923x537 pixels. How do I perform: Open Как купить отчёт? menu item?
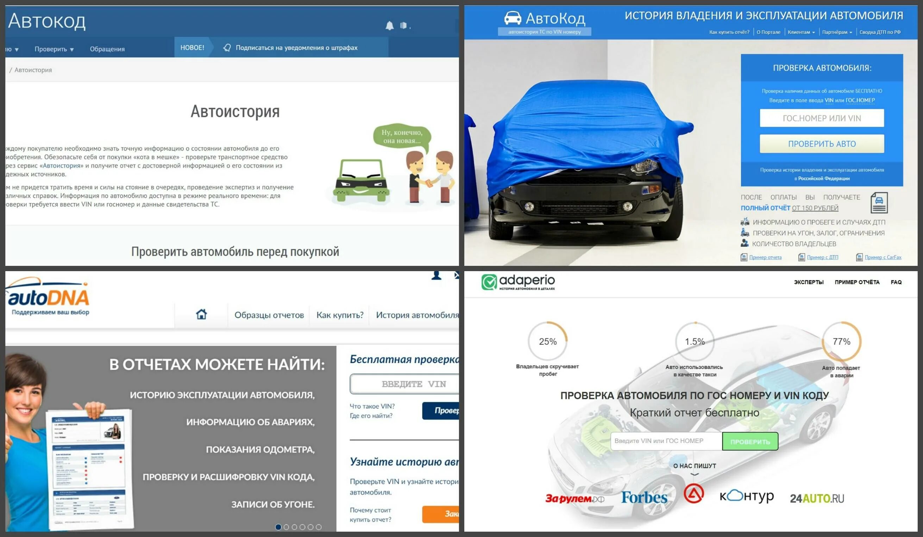729,32
